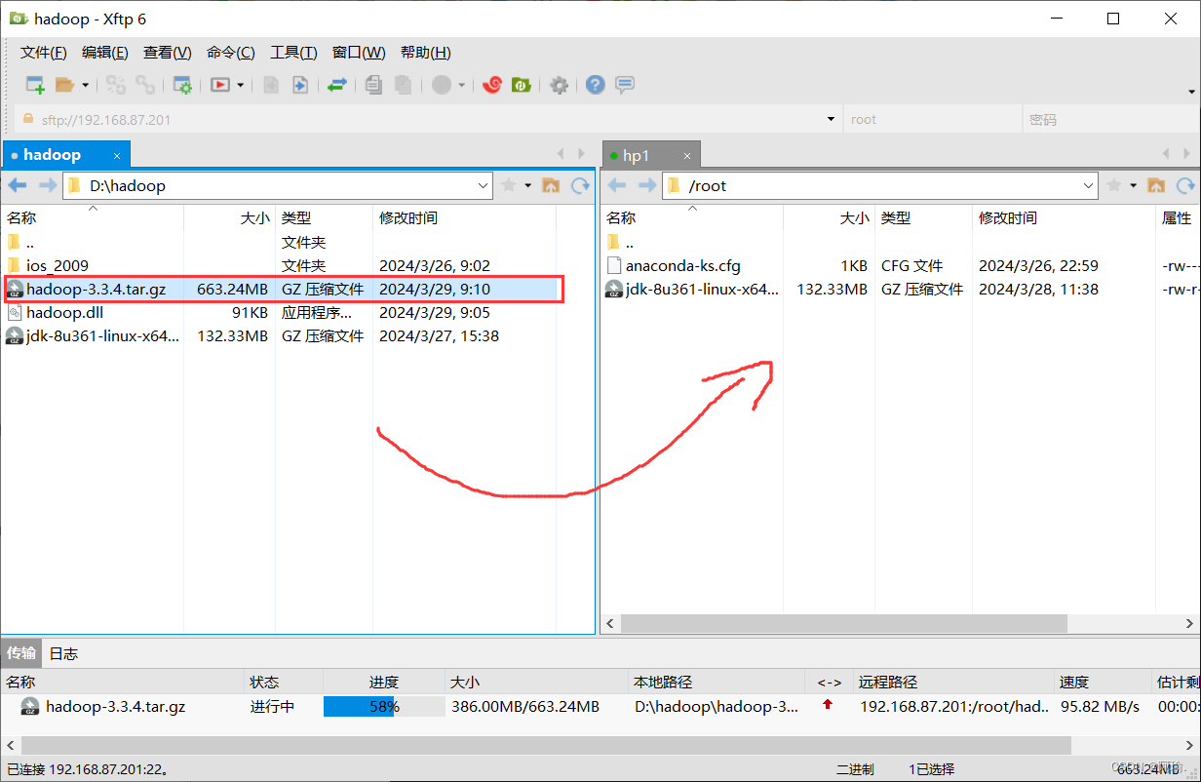Switch to the 日志 tab
1201x782 pixels.
click(63, 653)
